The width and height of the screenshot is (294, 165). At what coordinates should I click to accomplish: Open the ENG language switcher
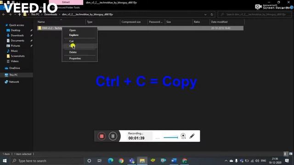pos(263,161)
